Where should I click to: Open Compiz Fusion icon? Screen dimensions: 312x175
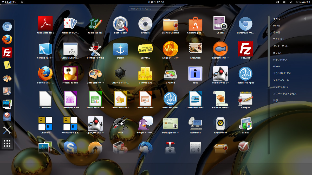(x=45, y=48)
